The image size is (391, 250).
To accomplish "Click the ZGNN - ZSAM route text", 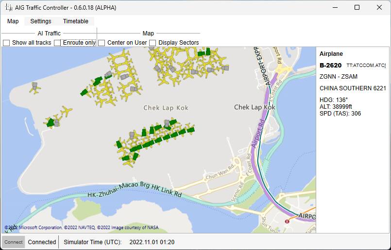I will [339, 77].
